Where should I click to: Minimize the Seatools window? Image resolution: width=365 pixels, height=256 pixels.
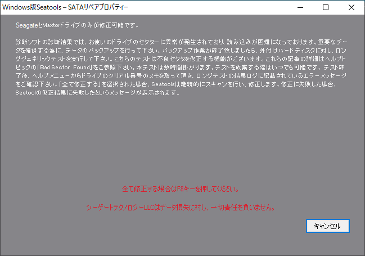[x=300, y=7]
